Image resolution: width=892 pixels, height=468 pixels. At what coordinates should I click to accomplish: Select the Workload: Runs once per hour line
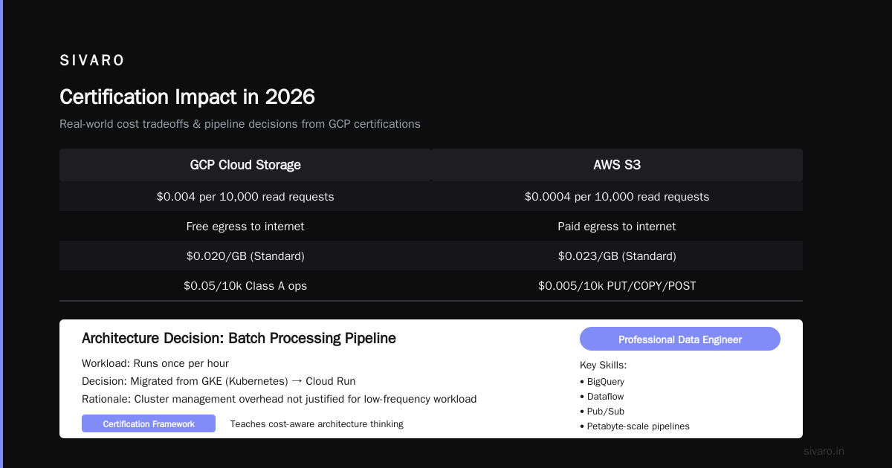pyautogui.click(x=155, y=364)
